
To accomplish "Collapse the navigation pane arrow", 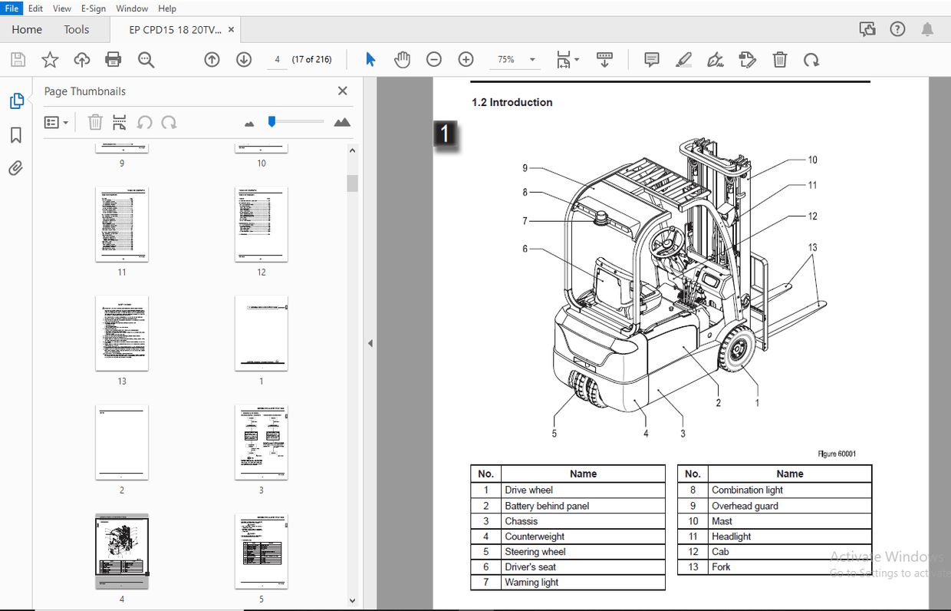I will point(370,343).
